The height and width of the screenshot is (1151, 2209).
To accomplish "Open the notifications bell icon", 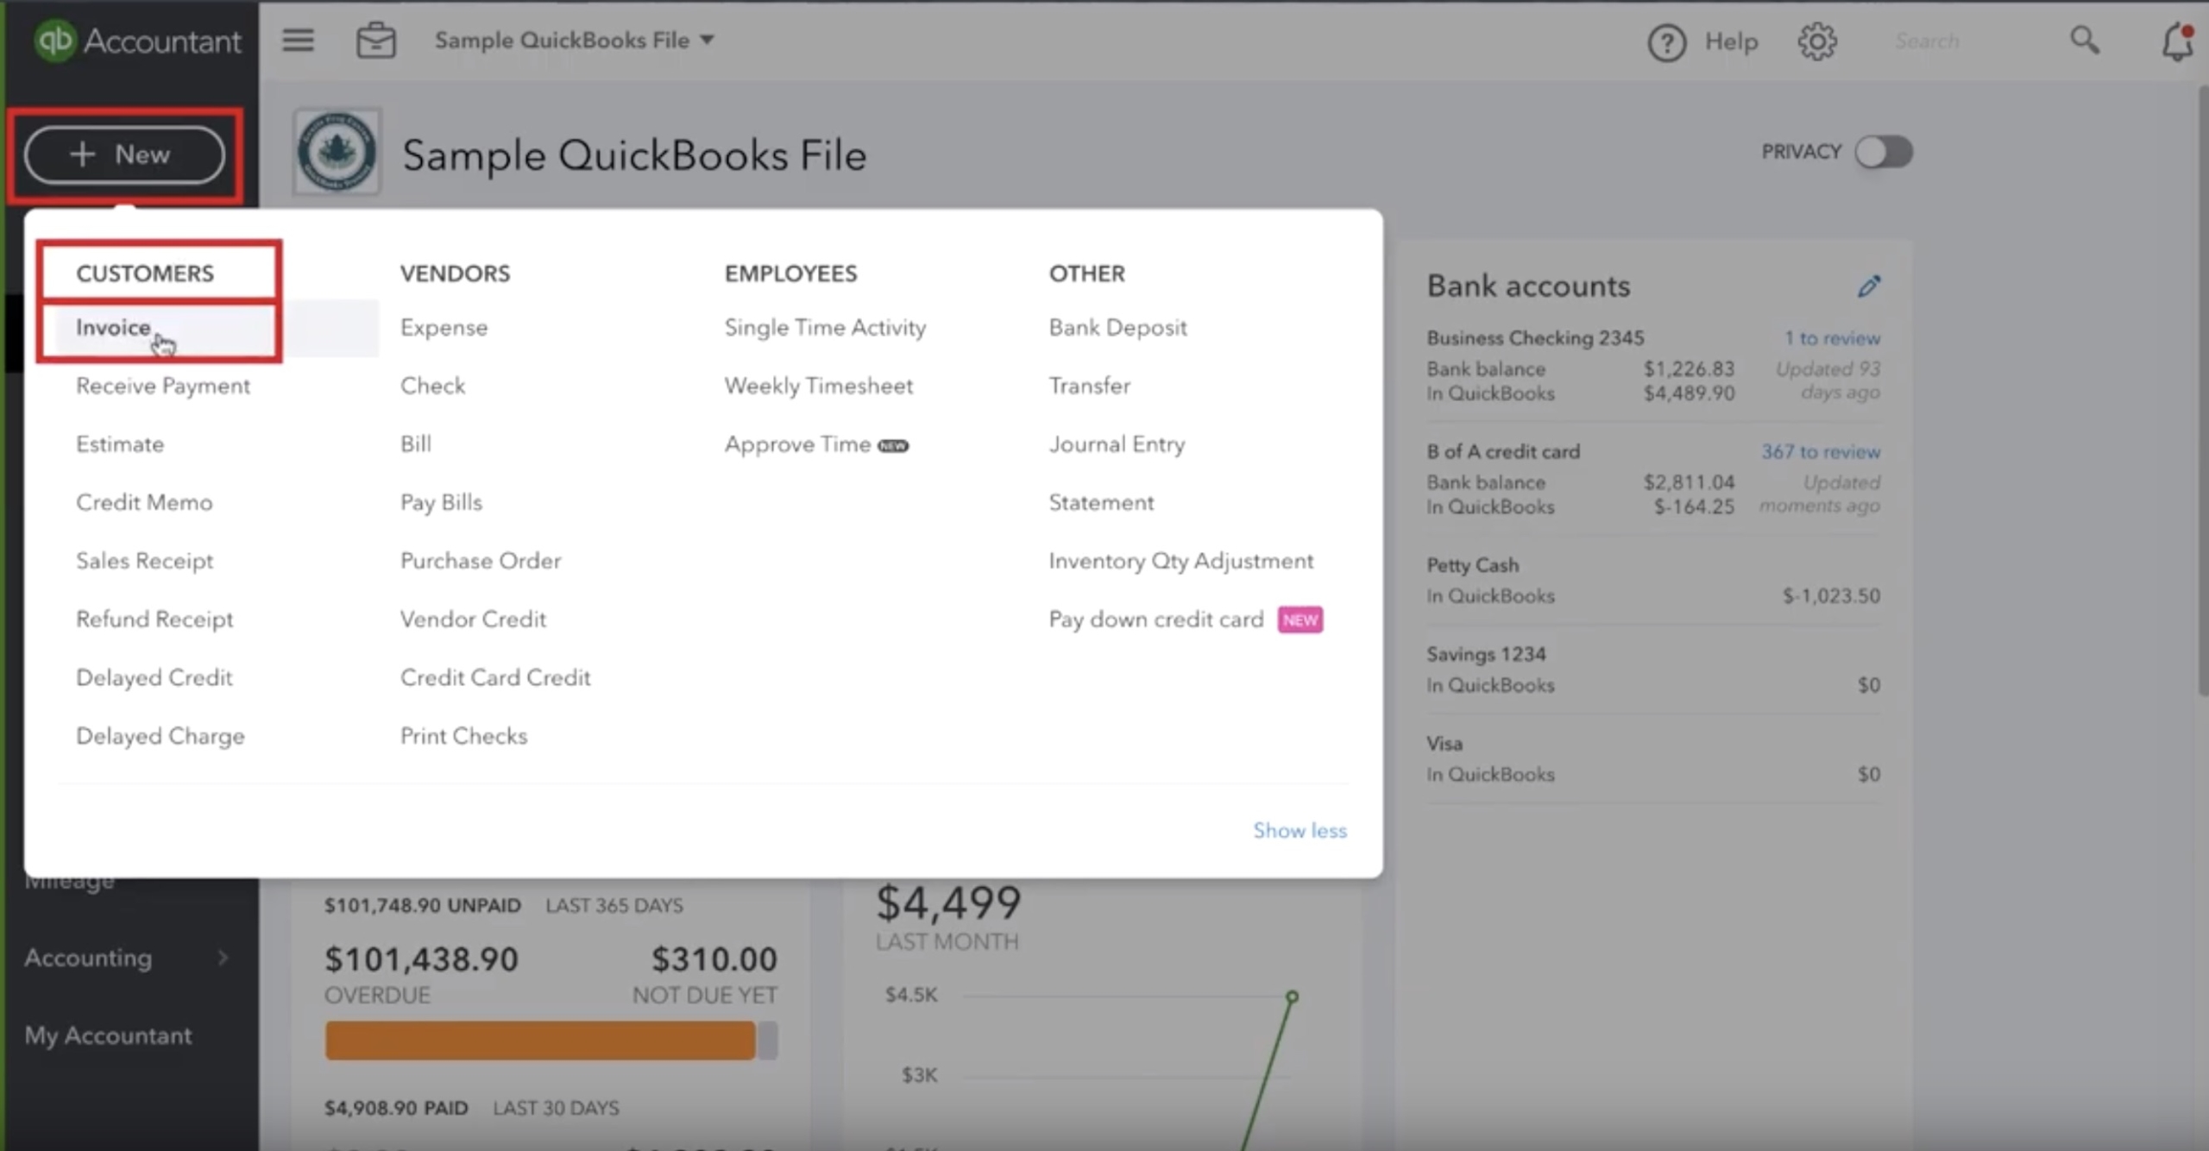I will 2177,41.
